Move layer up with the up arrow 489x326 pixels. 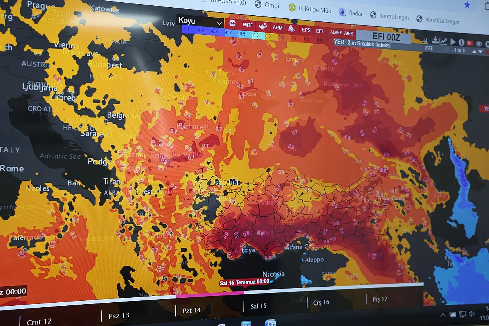(x=474, y=52)
